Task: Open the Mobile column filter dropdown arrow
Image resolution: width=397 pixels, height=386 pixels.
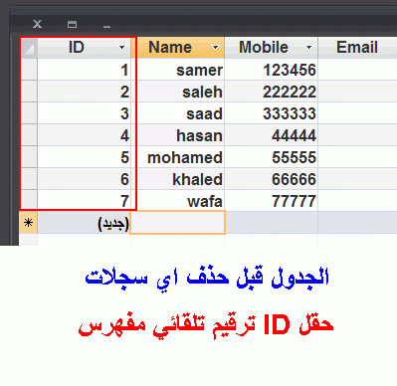Action: click(x=309, y=48)
